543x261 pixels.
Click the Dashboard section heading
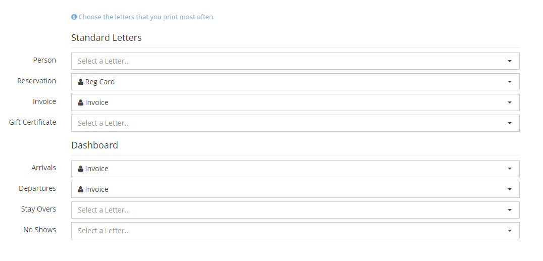(x=94, y=145)
